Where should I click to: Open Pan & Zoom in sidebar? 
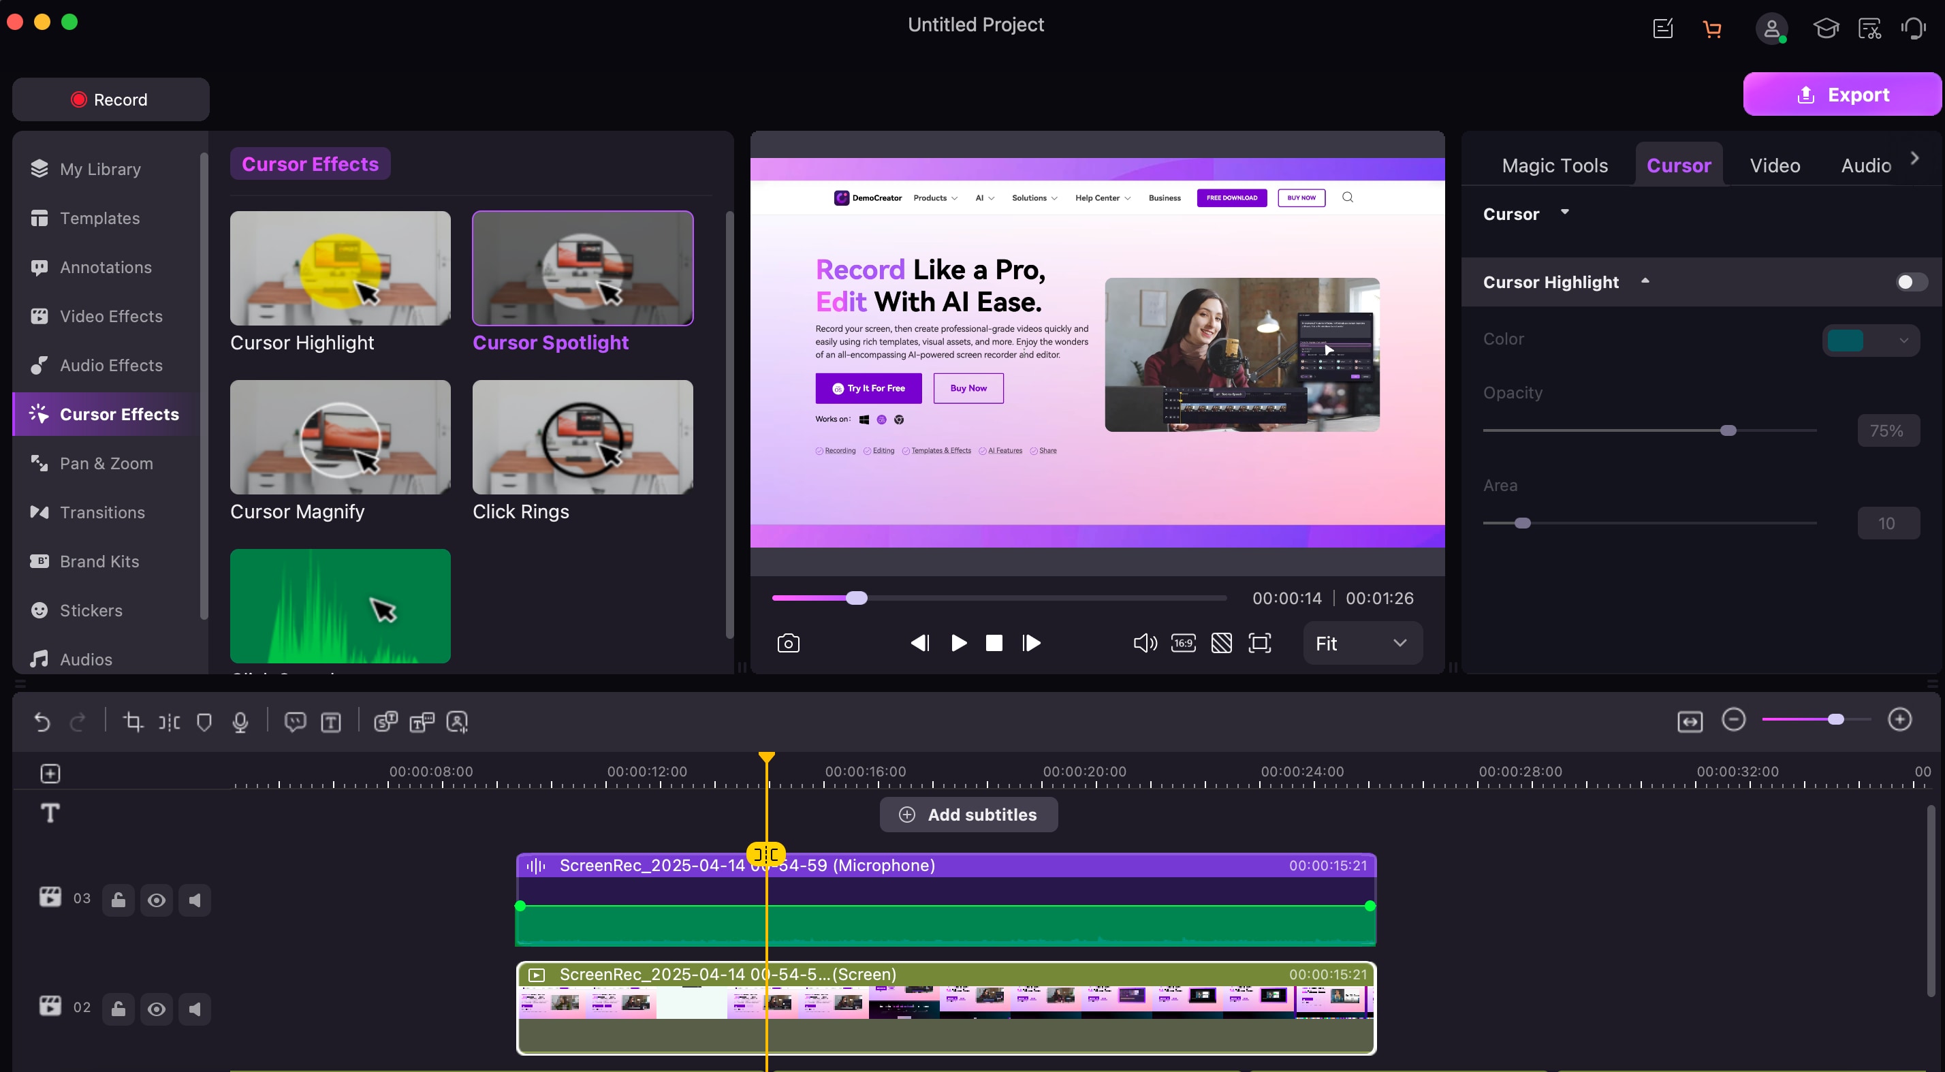106,464
